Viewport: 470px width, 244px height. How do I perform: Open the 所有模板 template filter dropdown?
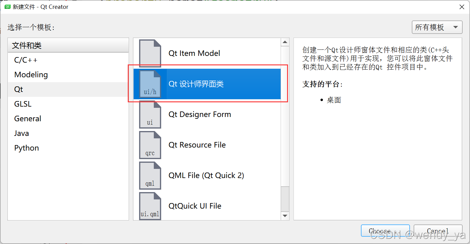pyautogui.click(x=437, y=27)
